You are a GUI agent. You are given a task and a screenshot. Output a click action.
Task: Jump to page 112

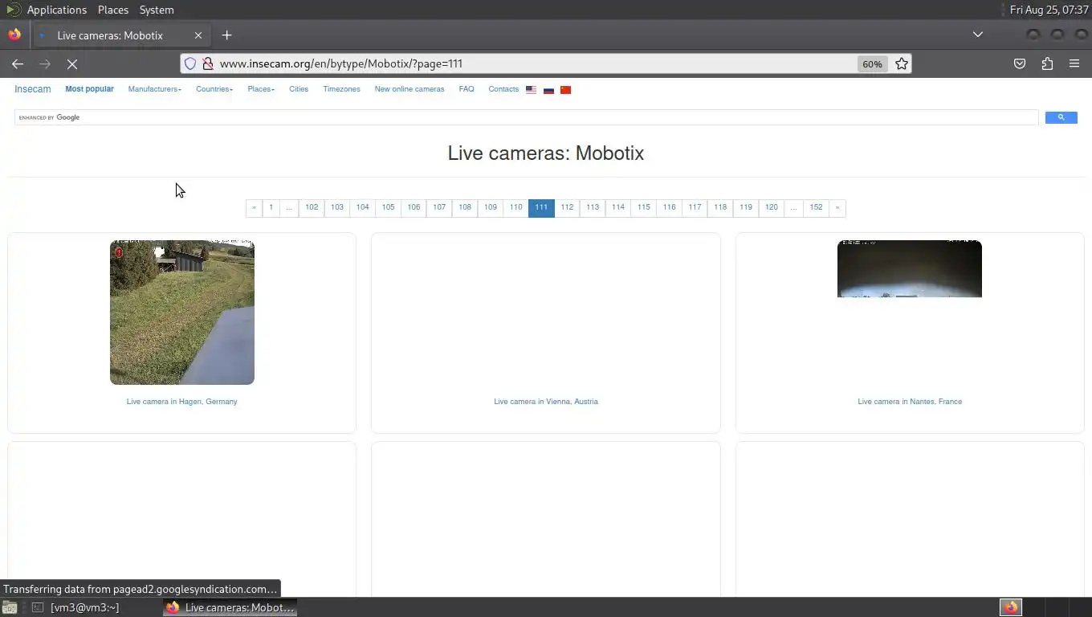tap(567, 207)
